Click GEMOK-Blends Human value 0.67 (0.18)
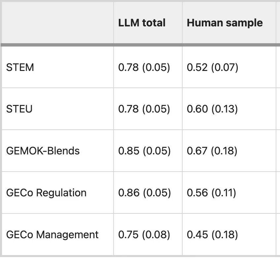Image resolution: width=280 pixels, height=260 pixels. click(212, 151)
